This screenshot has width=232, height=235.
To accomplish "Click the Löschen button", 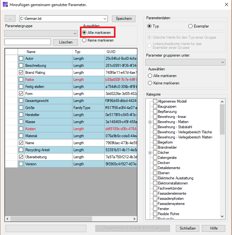I will (x=65, y=42).
